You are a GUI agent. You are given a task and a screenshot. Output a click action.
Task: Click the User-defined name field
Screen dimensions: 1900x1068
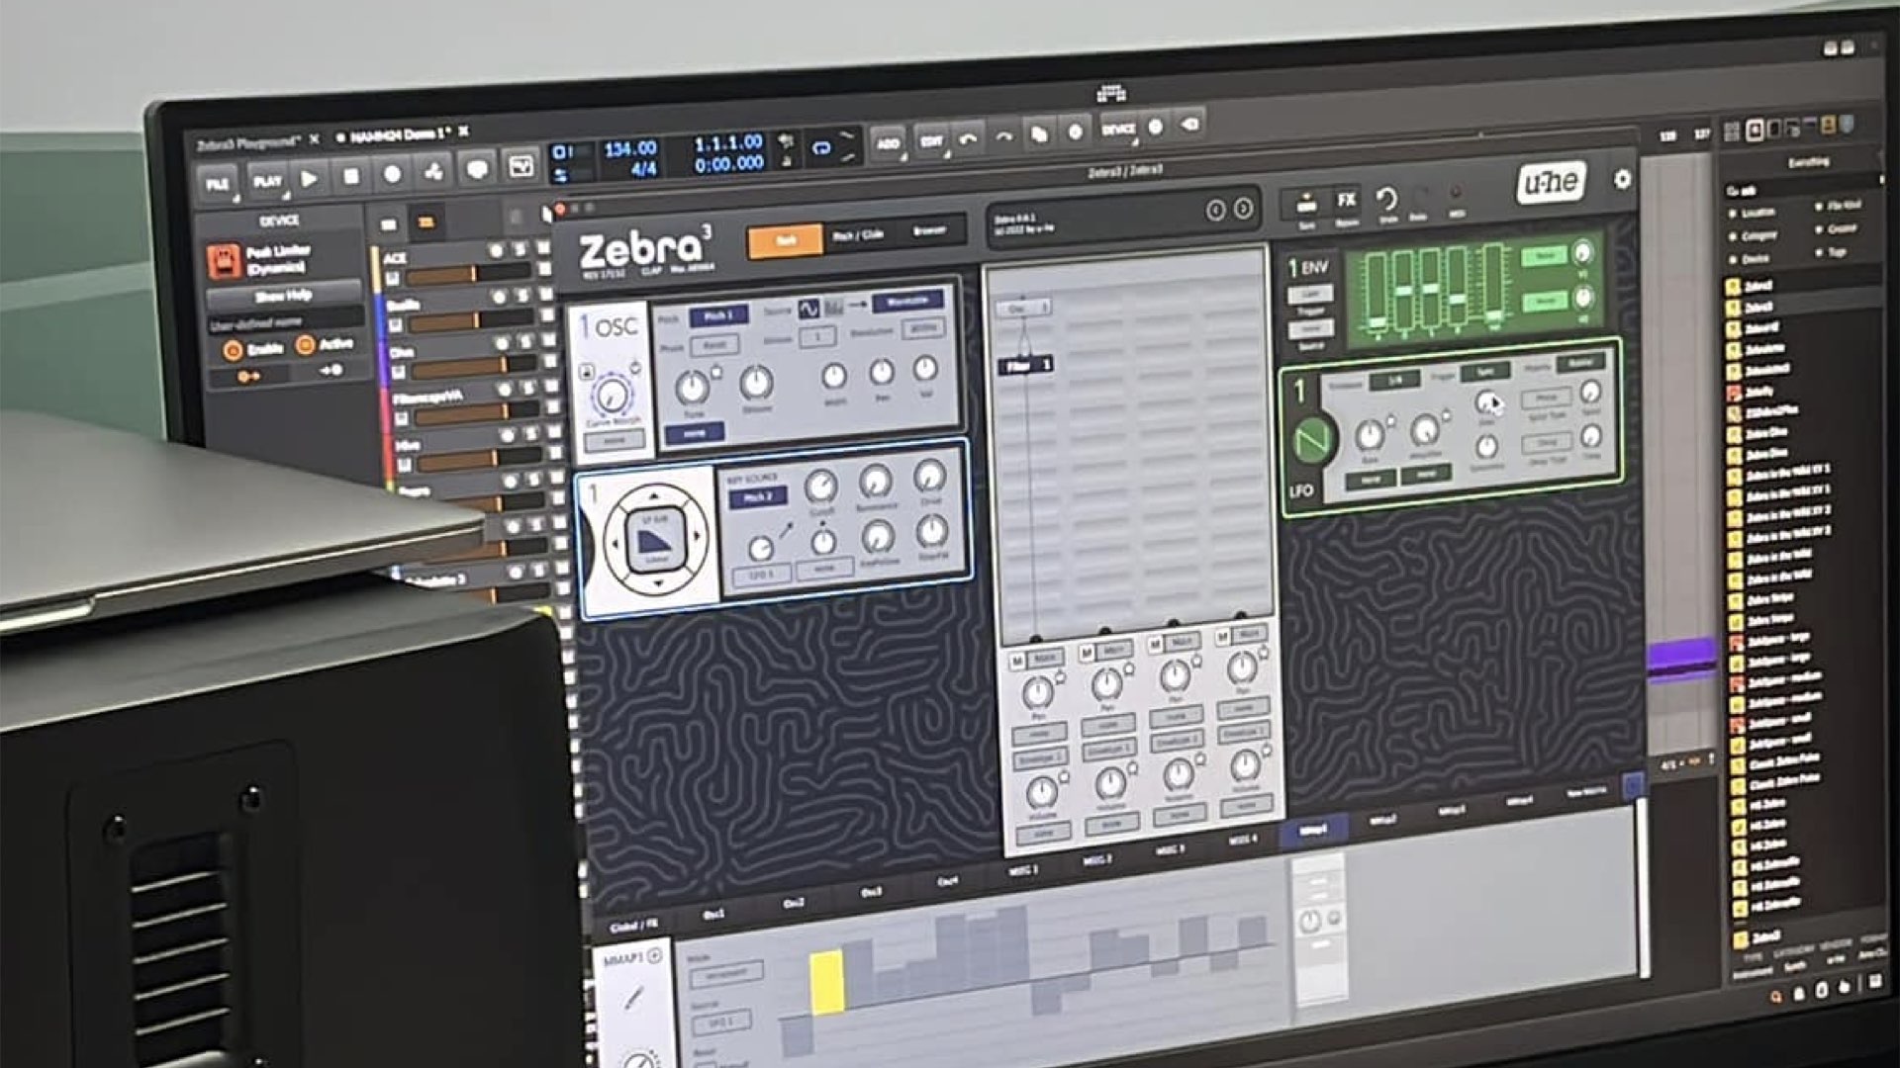coord(284,321)
